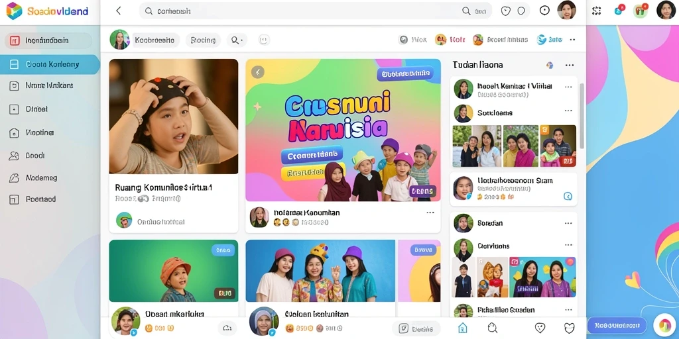The height and width of the screenshot is (339, 679).
Task: Open the photo with the red badge in gallery
Action: [x=558, y=146]
